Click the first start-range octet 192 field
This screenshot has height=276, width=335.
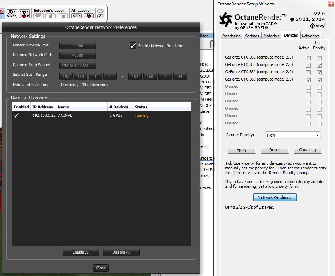[x=66, y=77]
